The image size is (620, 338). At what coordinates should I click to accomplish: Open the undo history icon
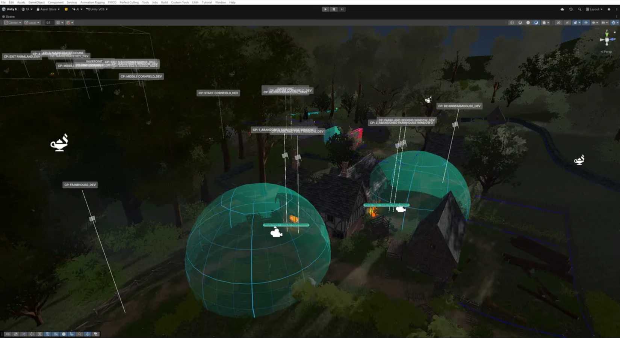[x=571, y=9]
